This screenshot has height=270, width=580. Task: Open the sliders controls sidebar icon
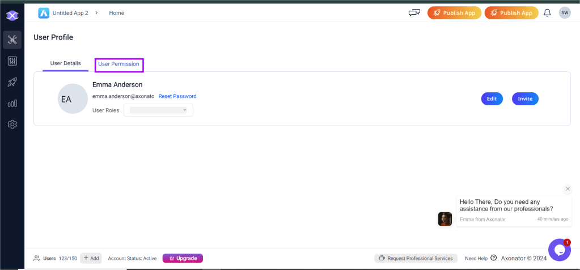click(x=12, y=61)
